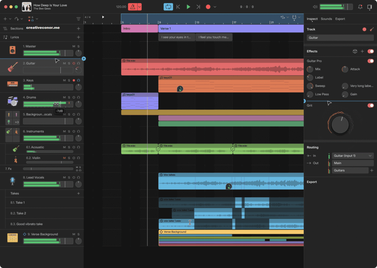Select the Drums kit icon
The width and height of the screenshot is (377, 268).
click(13, 101)
